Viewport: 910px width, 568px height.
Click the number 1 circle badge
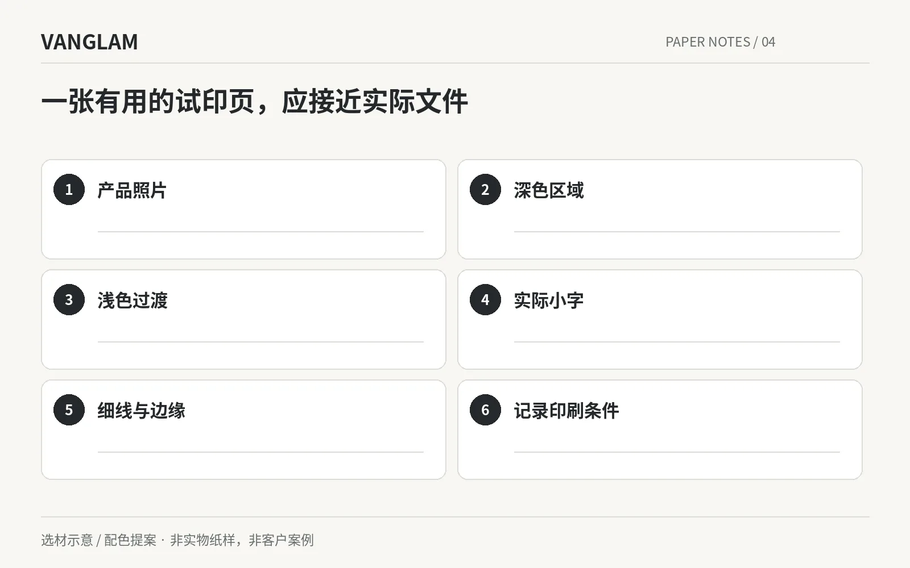pyautogui.click(x=69, y=189)
